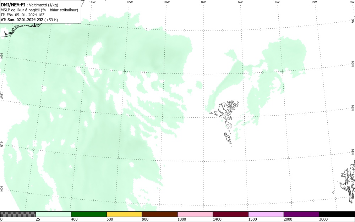Click the DMI/NEA-FI title text

pyautogui.click(x=13, y=5)
